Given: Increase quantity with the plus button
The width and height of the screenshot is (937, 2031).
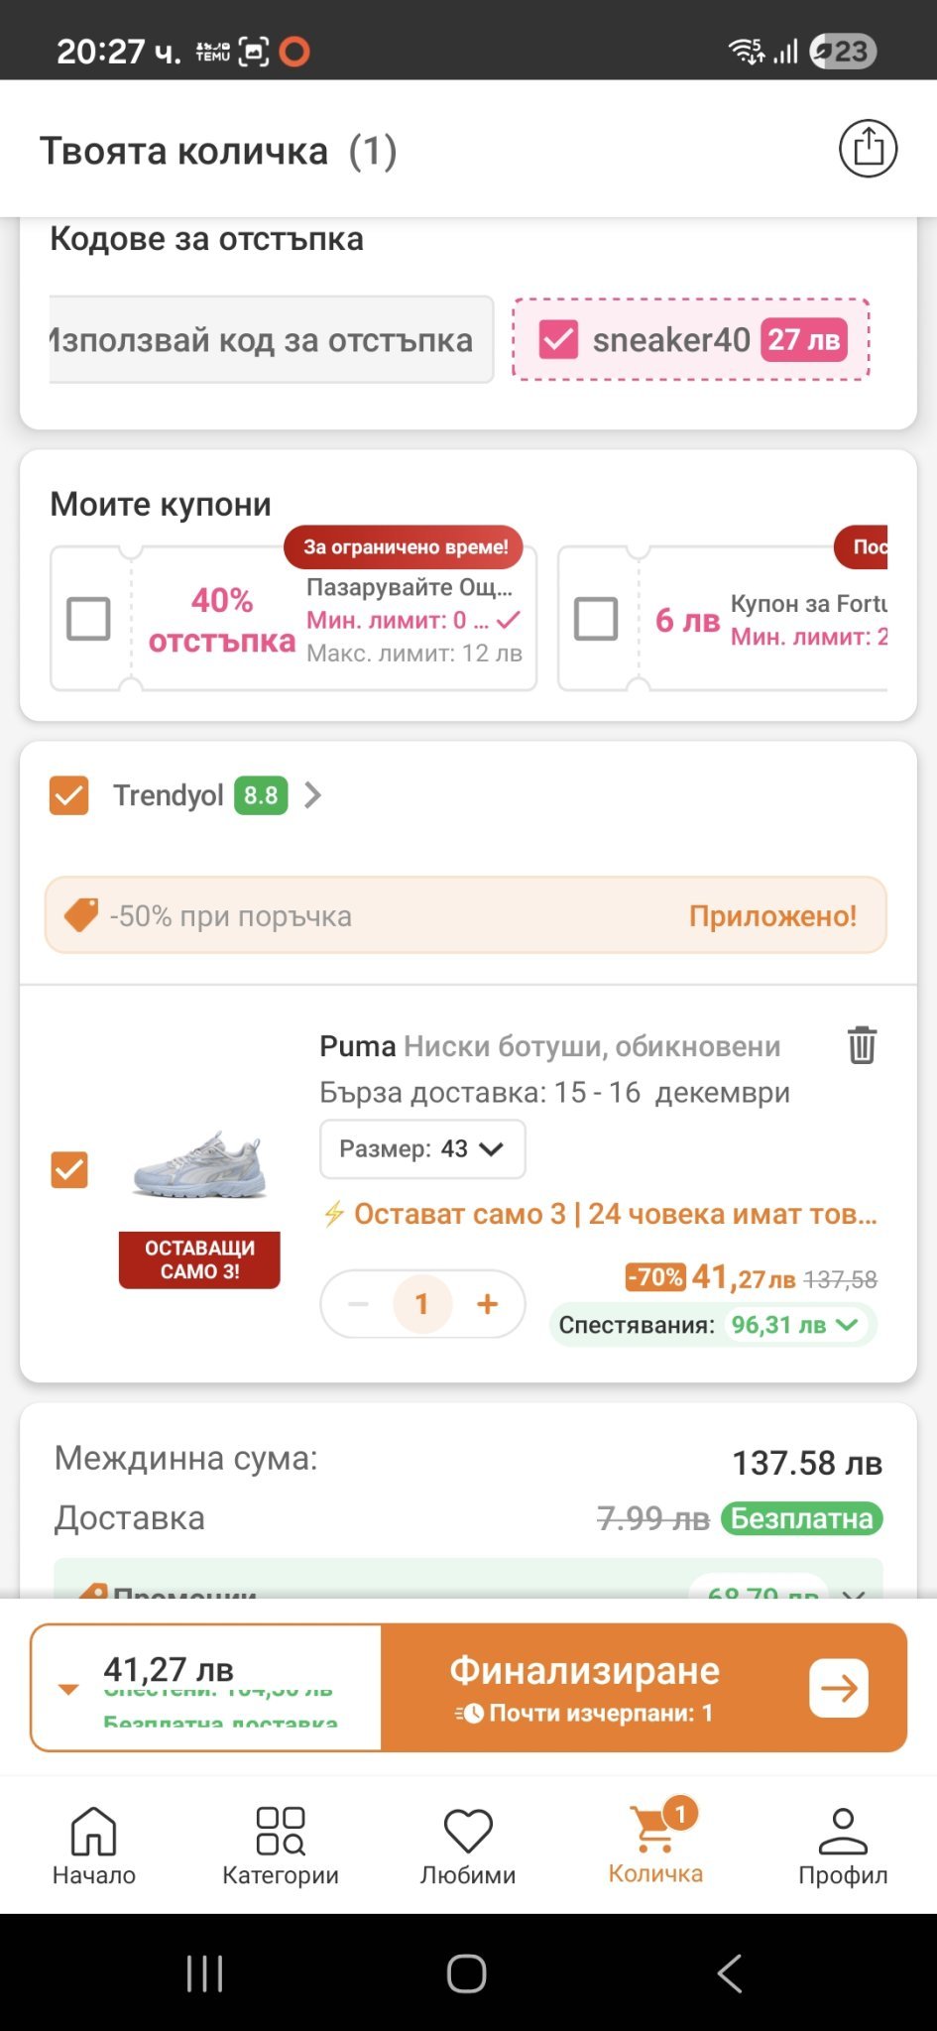Looking at the screenshot, I should pyautogui.click(x=487, y=1304).
